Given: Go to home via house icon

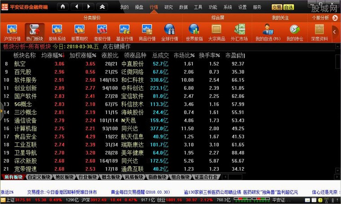Looking at the screenshot, I should 63,7.
